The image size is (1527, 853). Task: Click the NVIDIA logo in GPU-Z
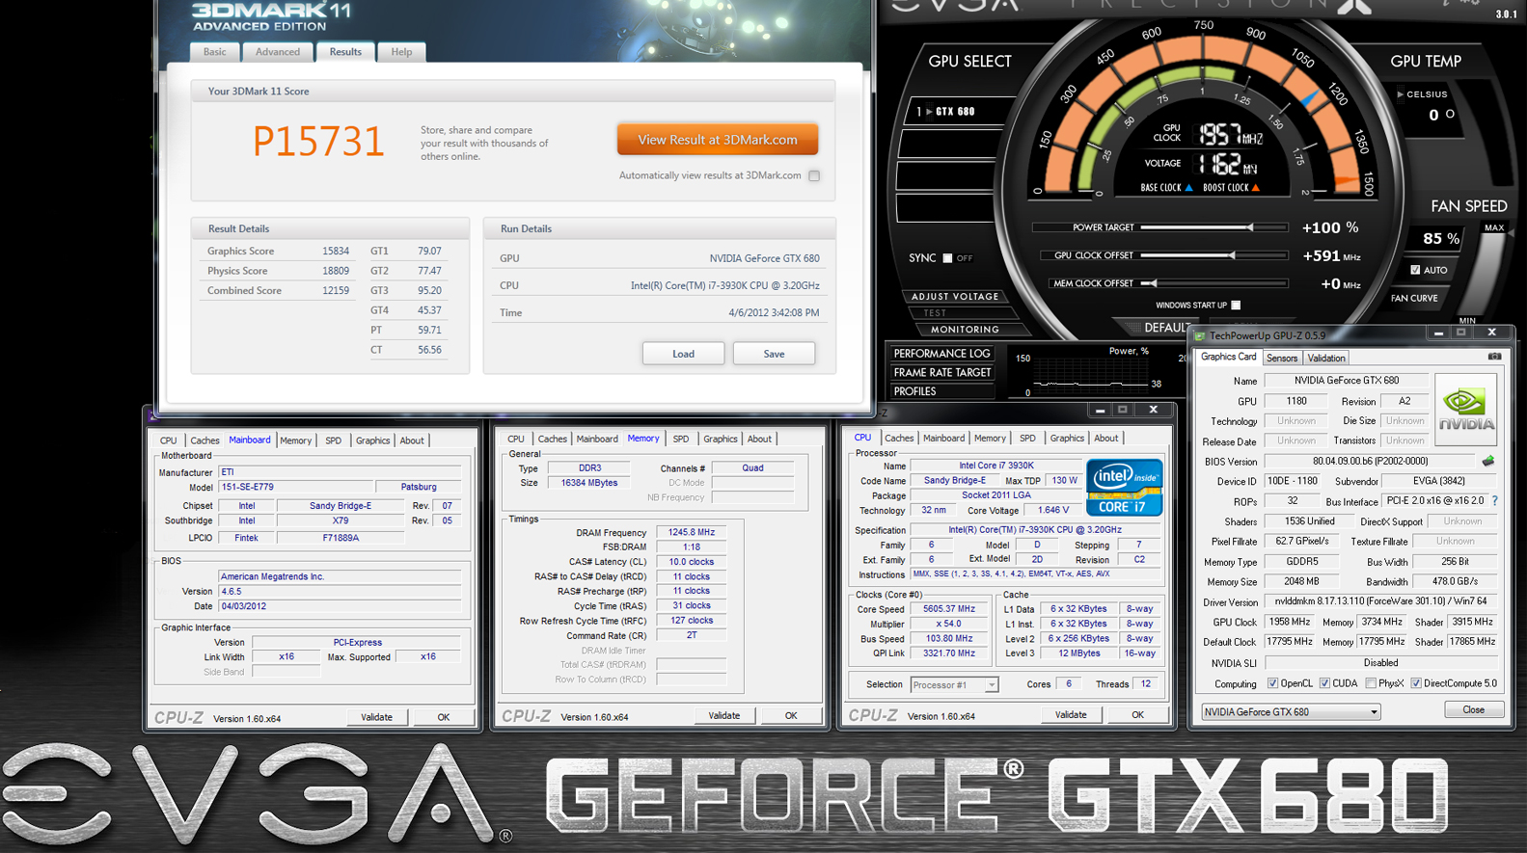(x=1466, y=411)
